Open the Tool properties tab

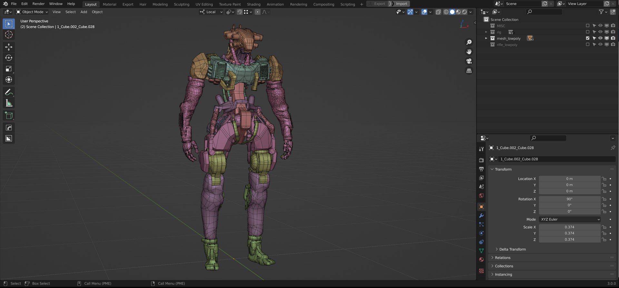(x=481, y=149)
